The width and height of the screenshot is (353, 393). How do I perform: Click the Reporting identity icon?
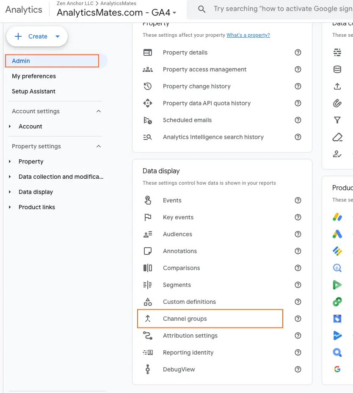click(x=148, y=352)
